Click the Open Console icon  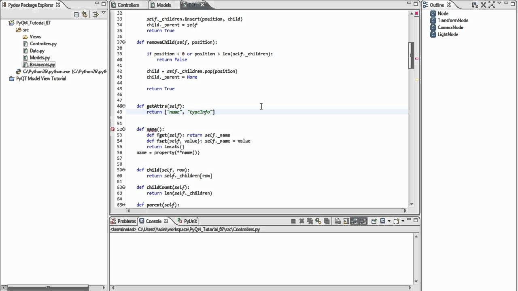pyautogui.click(x=397, y=221)
